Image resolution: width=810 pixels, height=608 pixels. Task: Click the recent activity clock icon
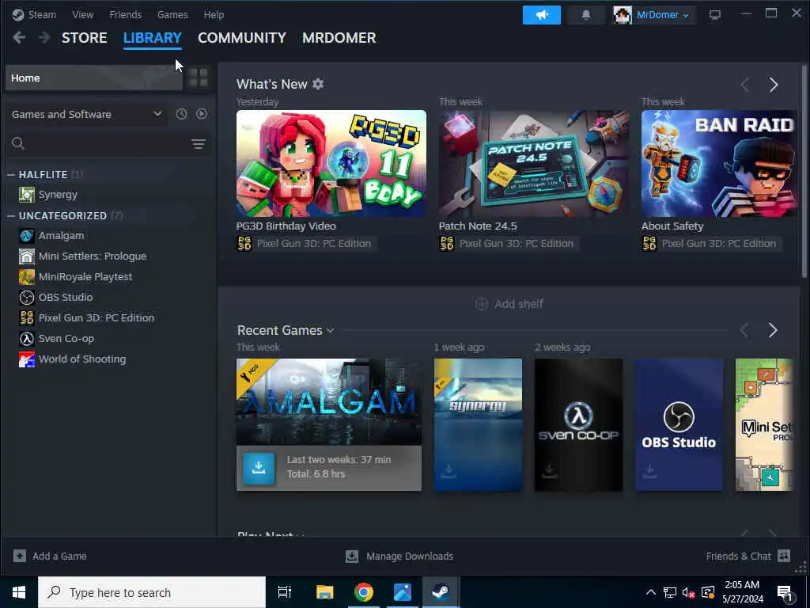point(181,114)
